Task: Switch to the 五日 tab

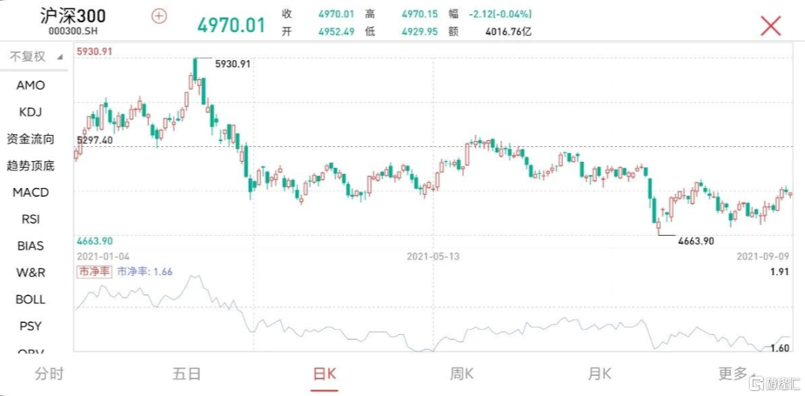Action: pyautogui.click(x=186, y=374)
